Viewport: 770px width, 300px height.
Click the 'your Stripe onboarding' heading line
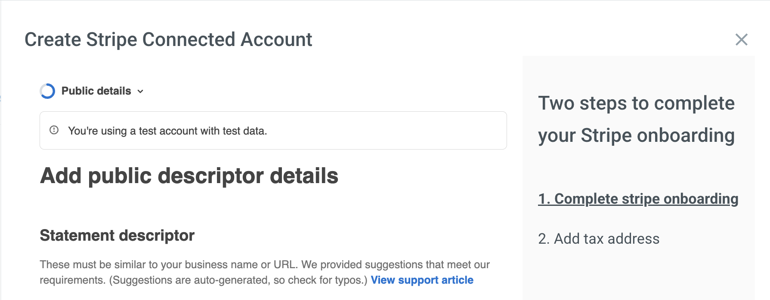tap(636, 135)
